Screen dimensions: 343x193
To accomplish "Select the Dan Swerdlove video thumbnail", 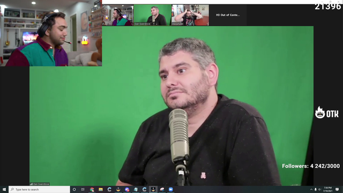I will pyautogui.click(x=152, y=15).
